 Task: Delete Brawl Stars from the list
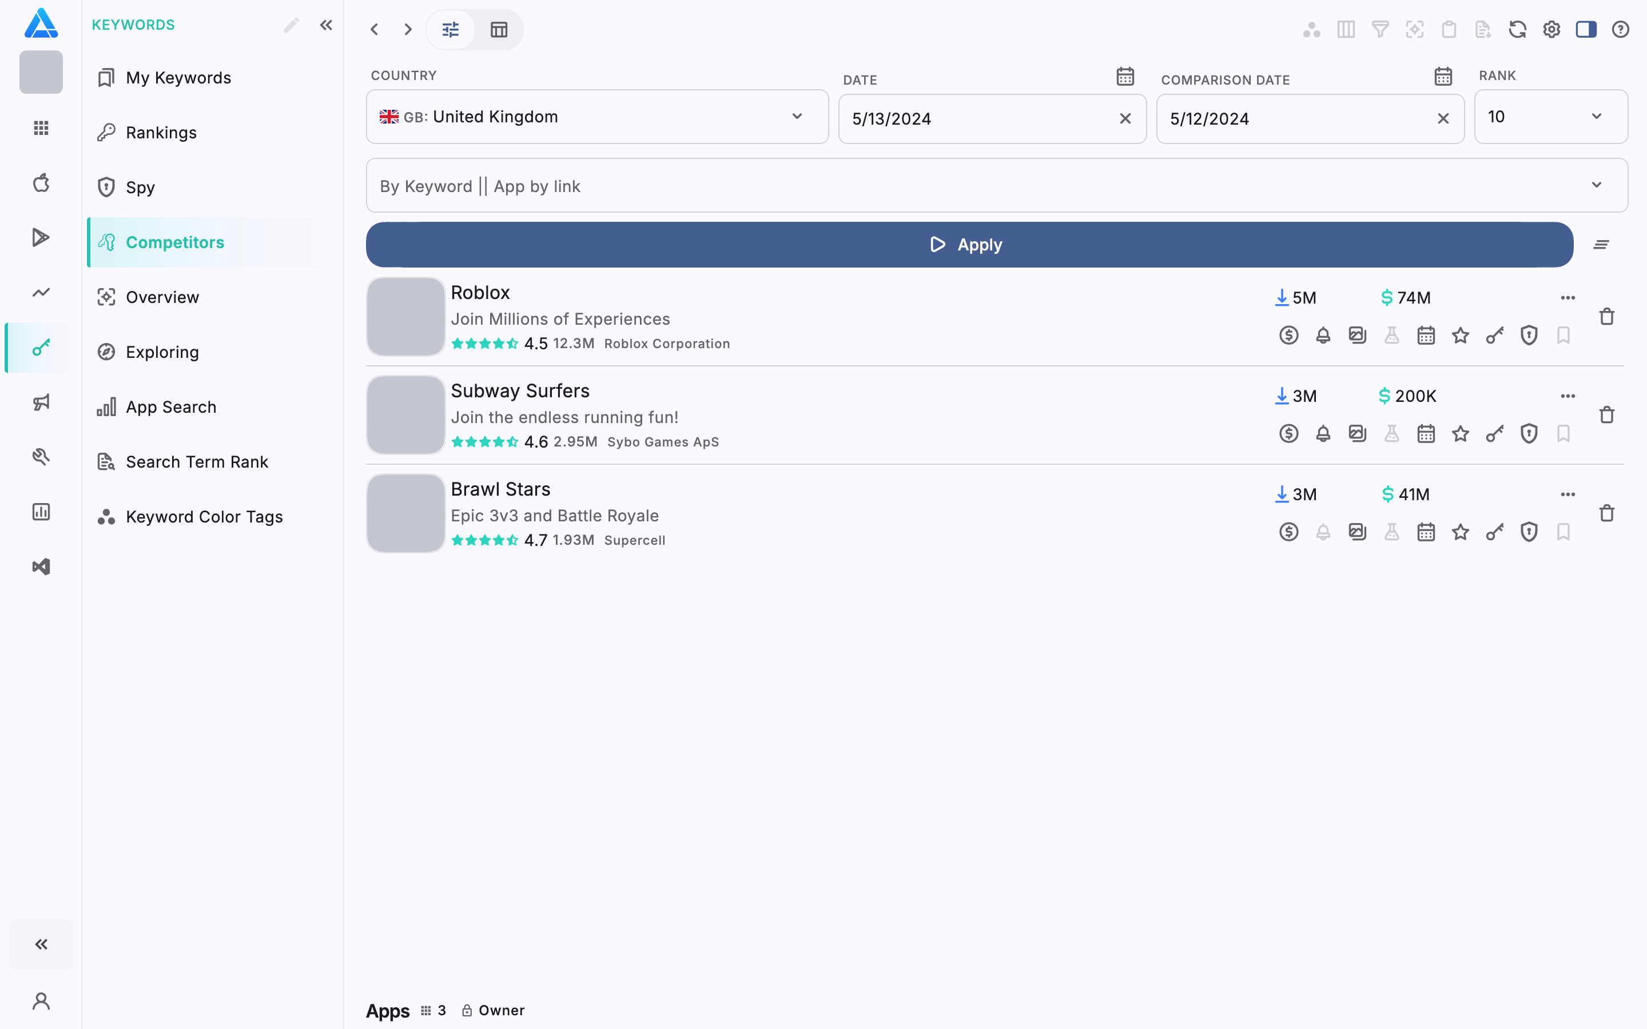(x=1607, y=513)
